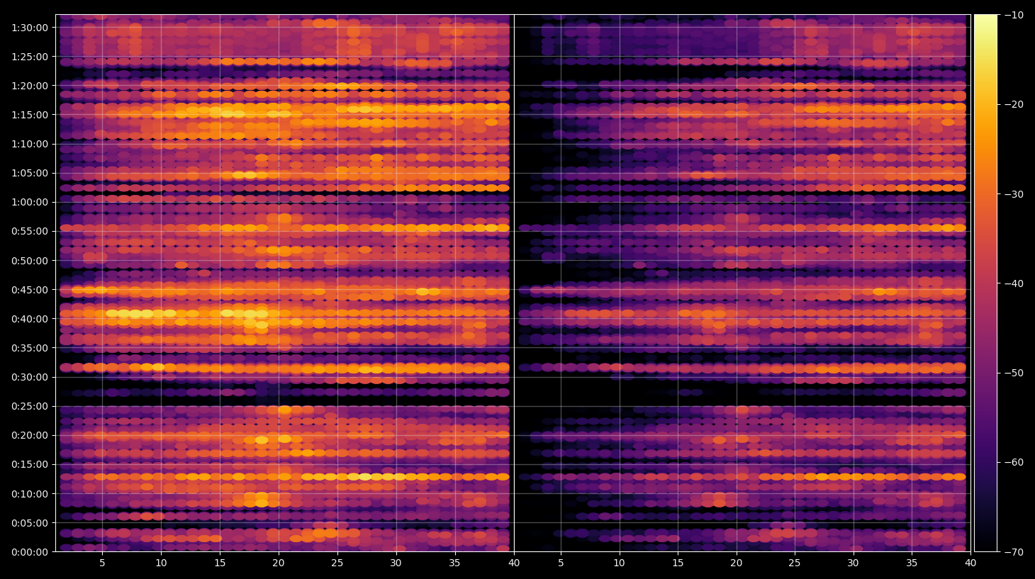
Task: Click the −10 colorbar scale label
Action: 1014,15
